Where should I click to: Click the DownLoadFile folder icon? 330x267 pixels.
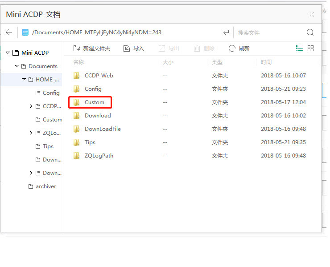[77, 129]
